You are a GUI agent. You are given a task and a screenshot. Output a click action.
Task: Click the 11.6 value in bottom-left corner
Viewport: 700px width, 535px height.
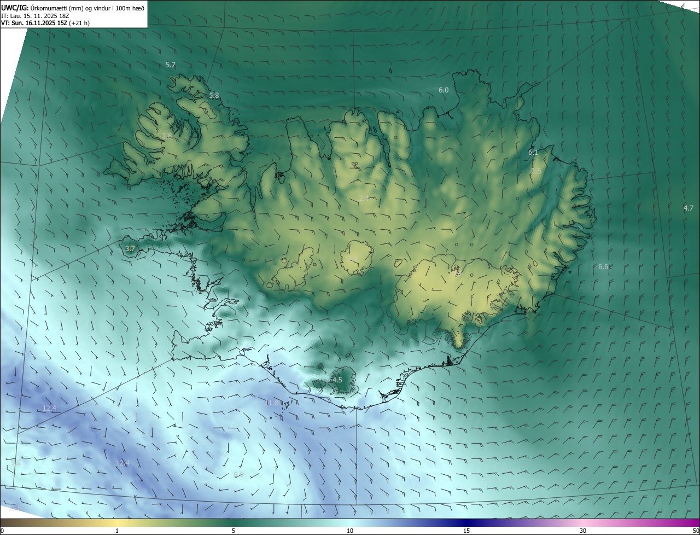click(x=15, y=509)
